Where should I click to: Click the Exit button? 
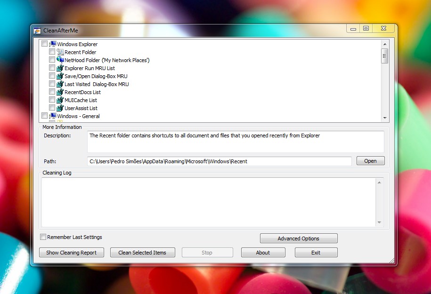316,253
